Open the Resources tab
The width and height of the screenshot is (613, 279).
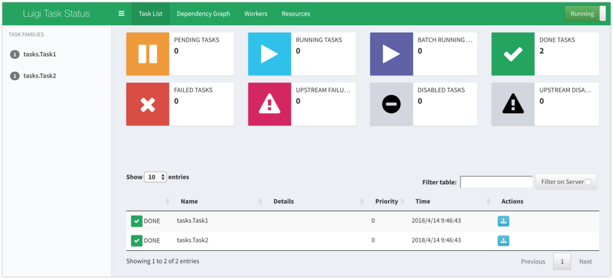[x=296, y=14]
